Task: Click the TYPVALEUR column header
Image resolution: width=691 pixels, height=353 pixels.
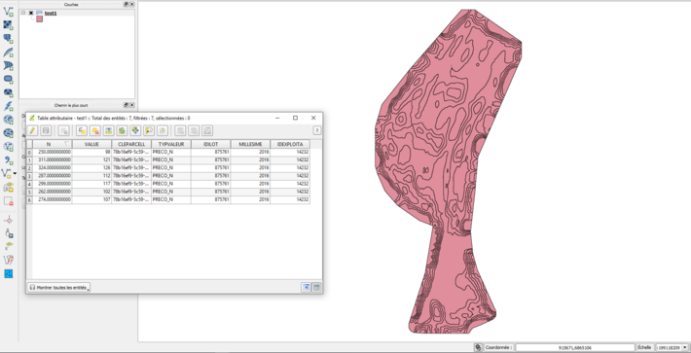Action: tap(171, 144)
